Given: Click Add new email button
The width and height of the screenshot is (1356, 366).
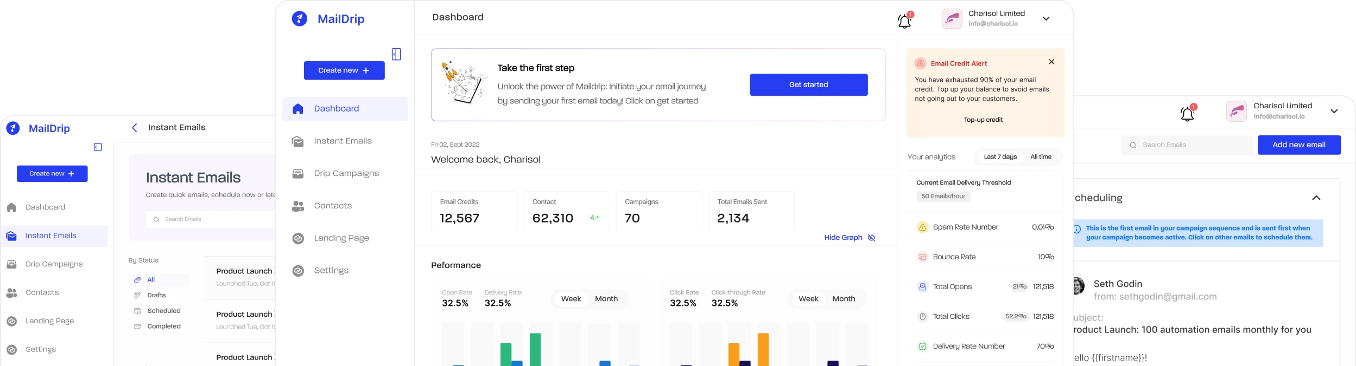Looking at the screenshot, I should (1299, 145).
